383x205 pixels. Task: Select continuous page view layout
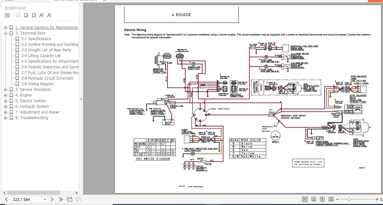coord(313,199)
